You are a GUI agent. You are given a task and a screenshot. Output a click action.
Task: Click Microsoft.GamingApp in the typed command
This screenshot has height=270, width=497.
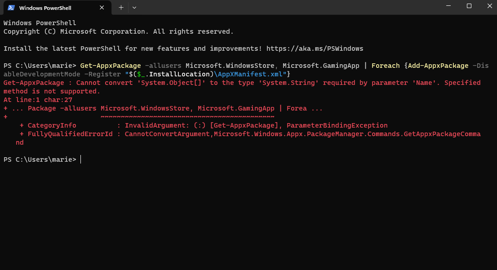(x=321, y=66)
